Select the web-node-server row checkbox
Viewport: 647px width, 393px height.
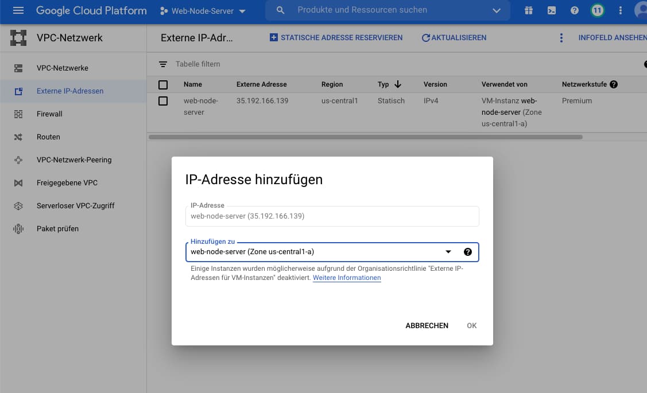click(x=163, y=100)
